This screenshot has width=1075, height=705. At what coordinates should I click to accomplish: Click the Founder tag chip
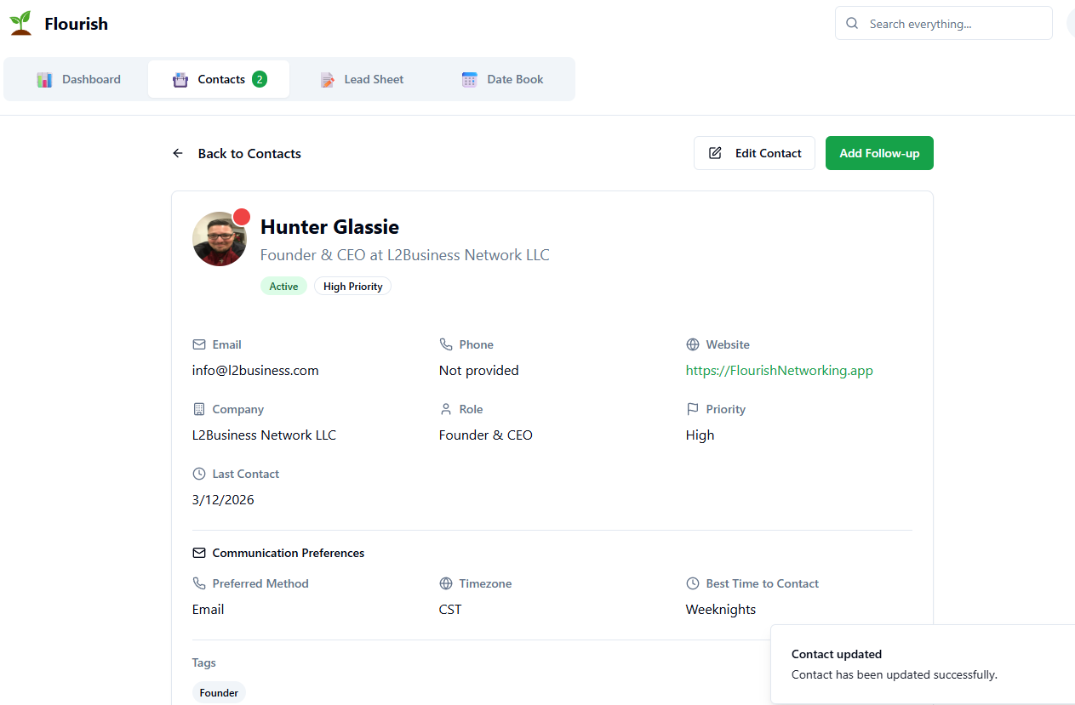pyautogui.click(x=219, y=693)
